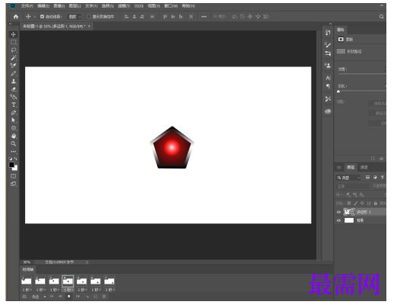Click the search magnifier icon at top right

tap(381, 17)
